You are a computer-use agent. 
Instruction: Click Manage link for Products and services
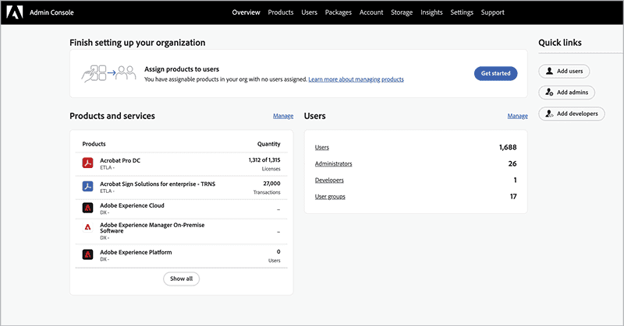[x=283, y=116]
